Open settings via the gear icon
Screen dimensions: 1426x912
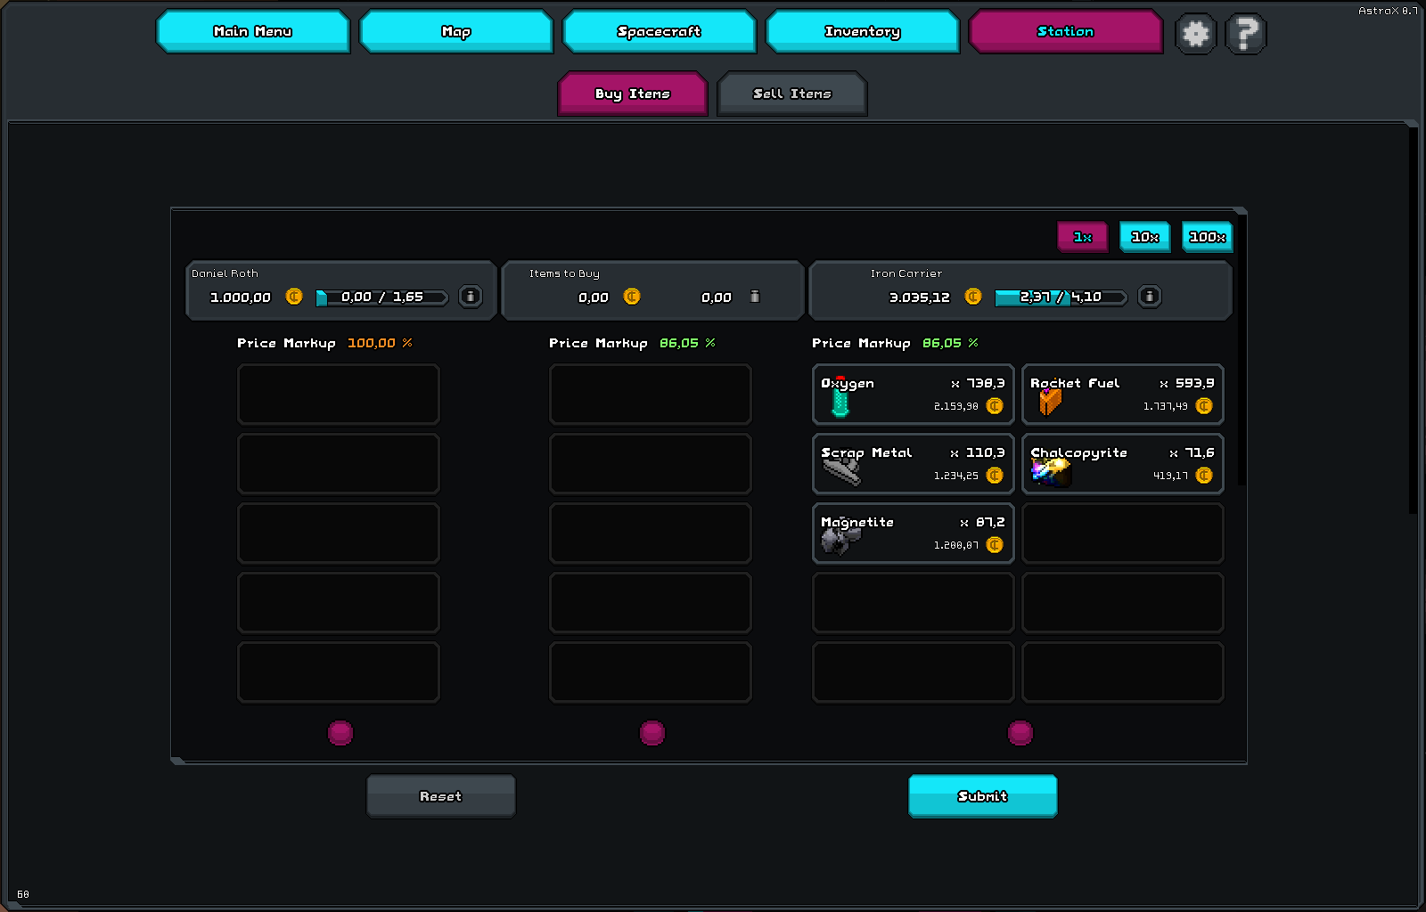coord(1195,34)
